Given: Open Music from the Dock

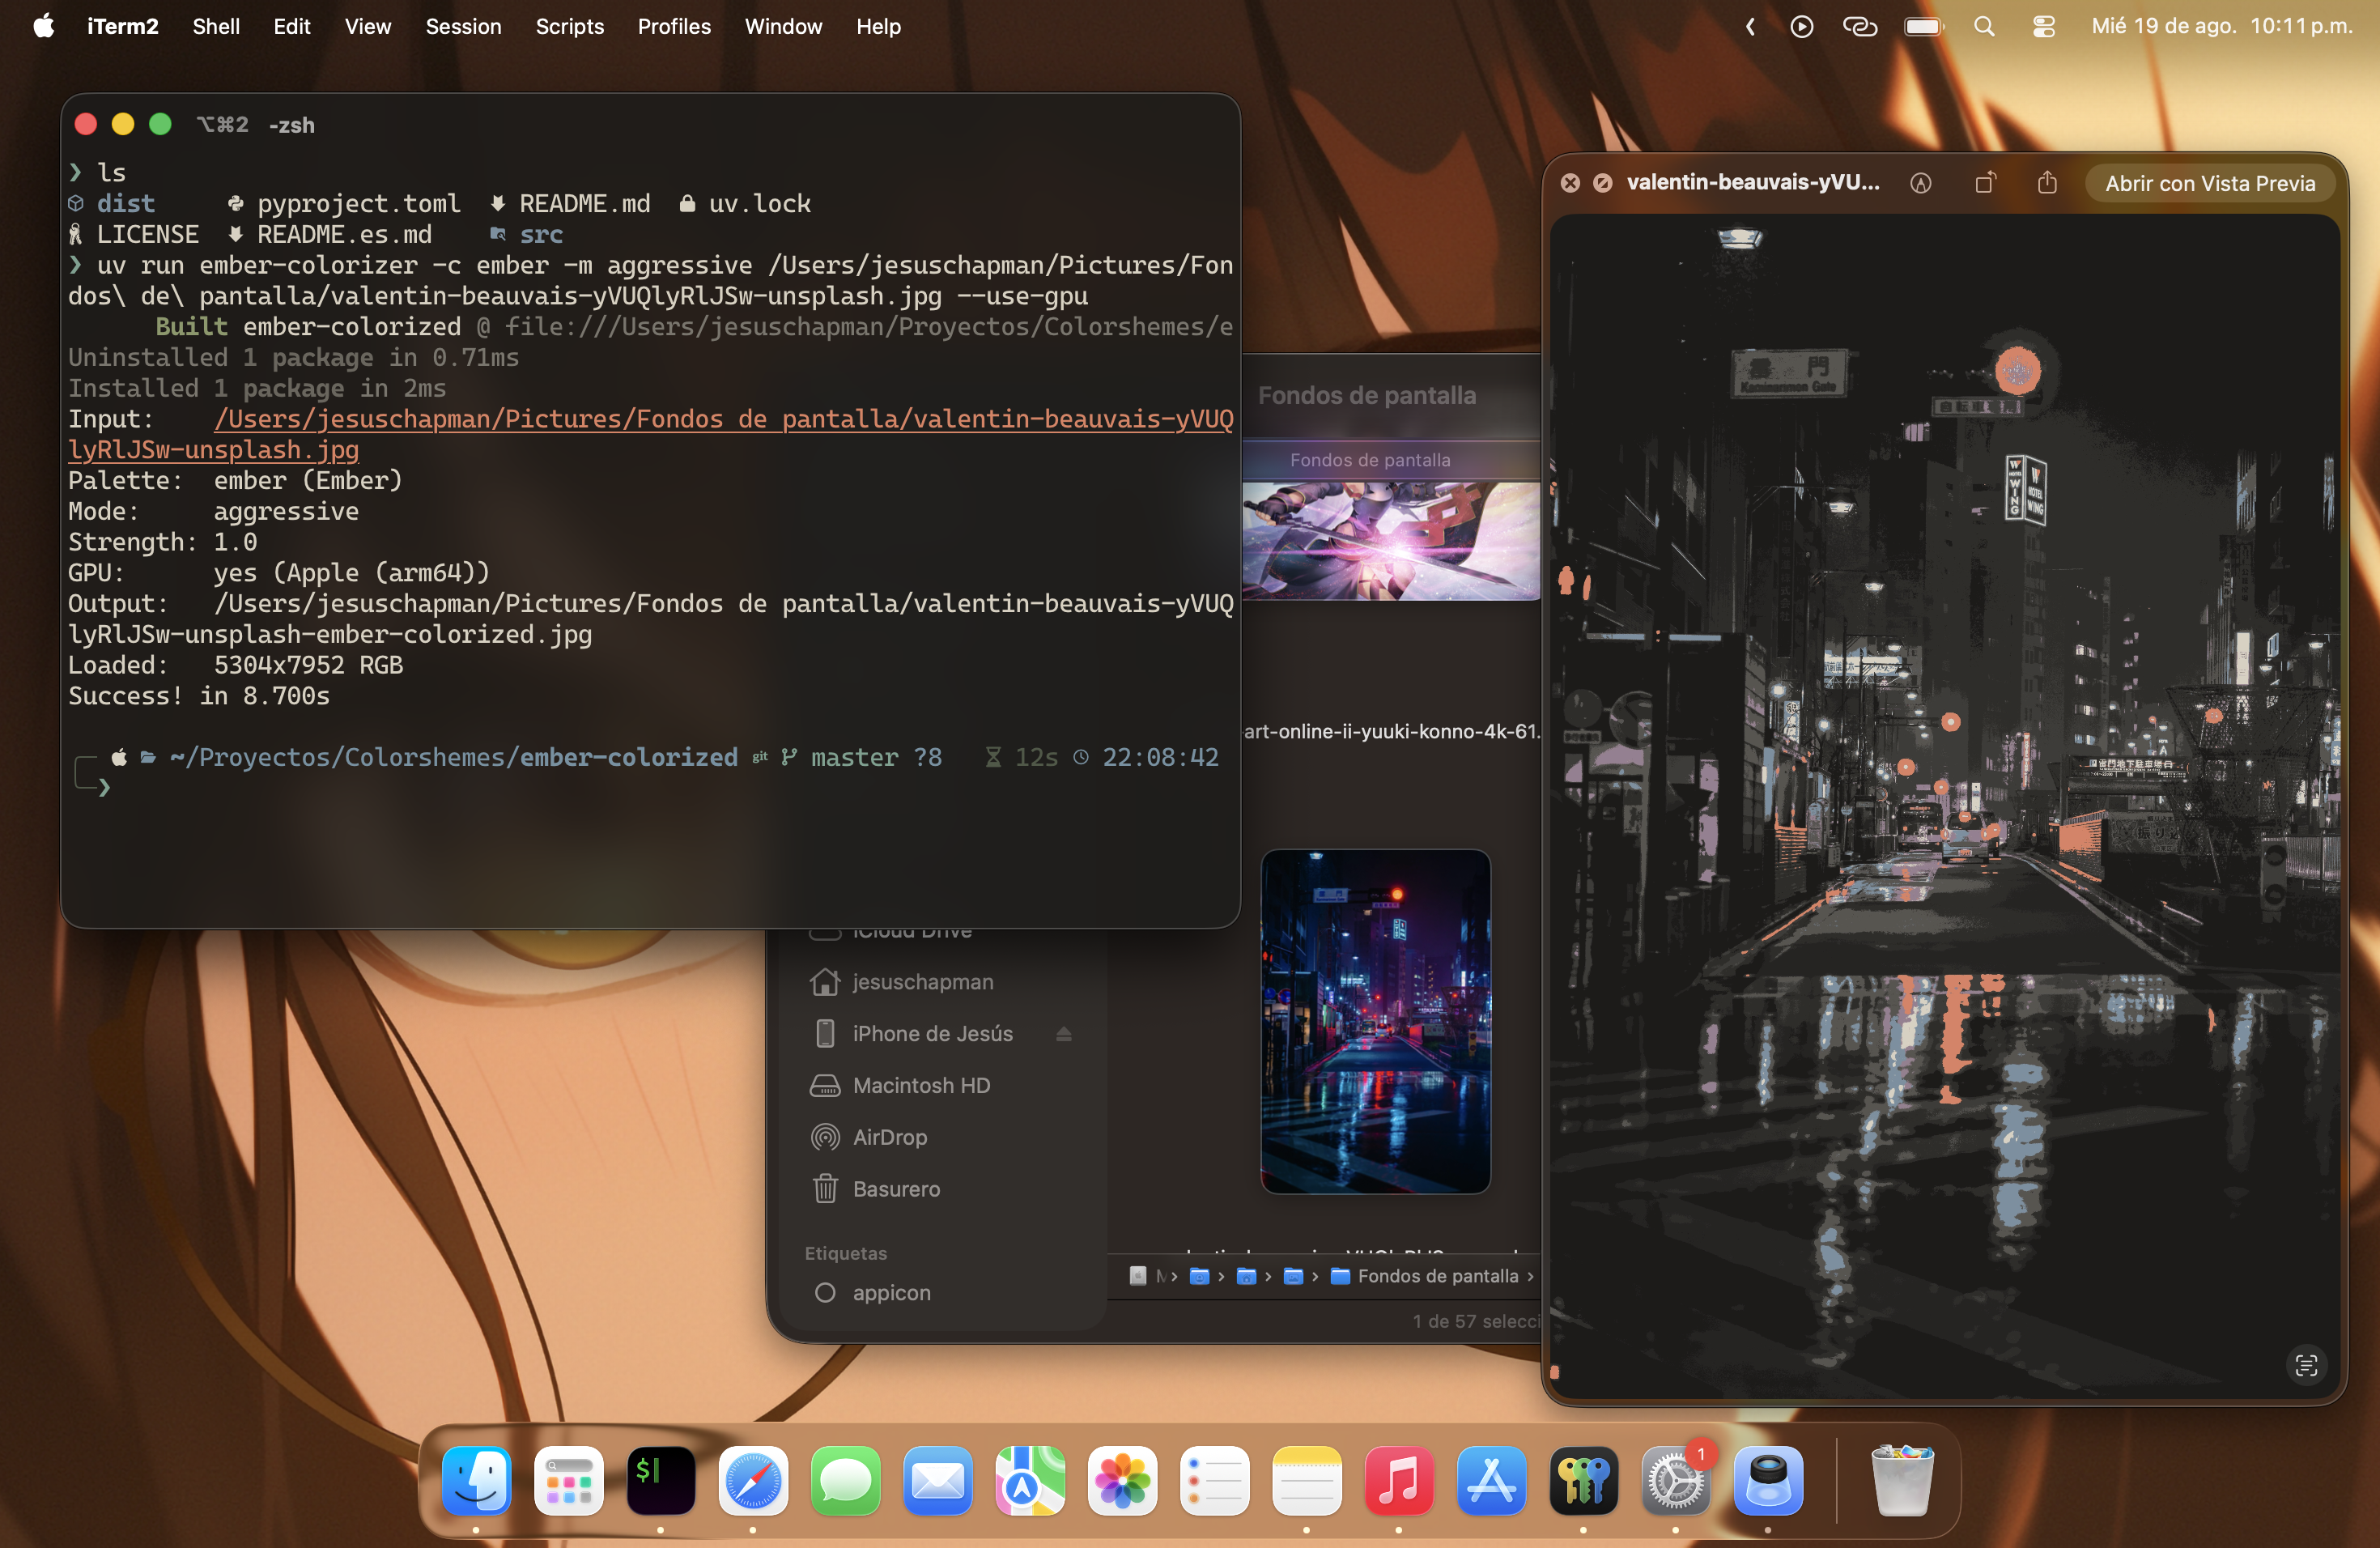Looking at the screenshot, I should click(x=1399, y=1480).
